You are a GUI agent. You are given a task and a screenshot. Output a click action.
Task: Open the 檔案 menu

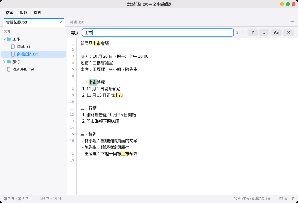tap(10, 13)
